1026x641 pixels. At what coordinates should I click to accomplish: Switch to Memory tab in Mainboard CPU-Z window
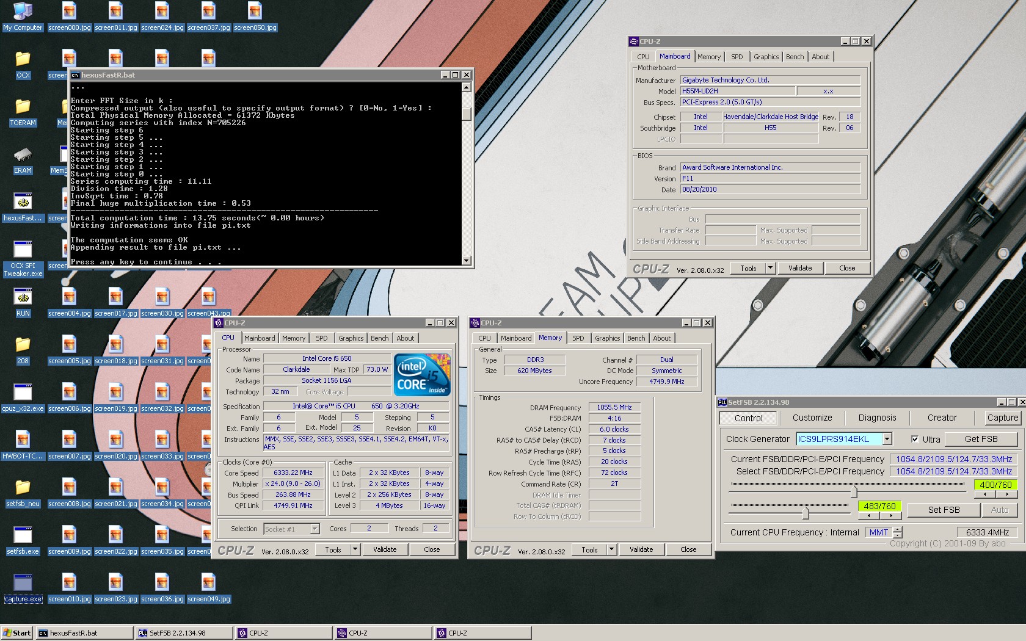coord(708,57)
